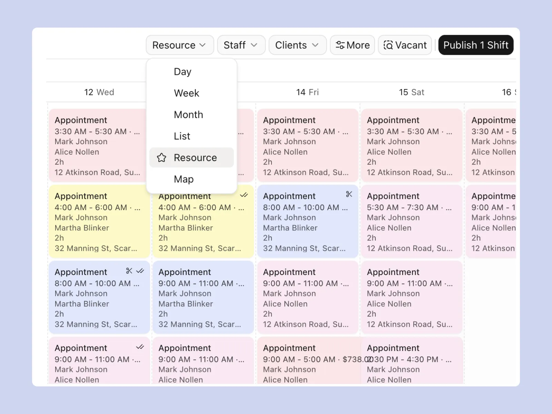Click scissors icon on Wednesday 8:00 AM appointment
Screen dimensions: 552x414
129,271
